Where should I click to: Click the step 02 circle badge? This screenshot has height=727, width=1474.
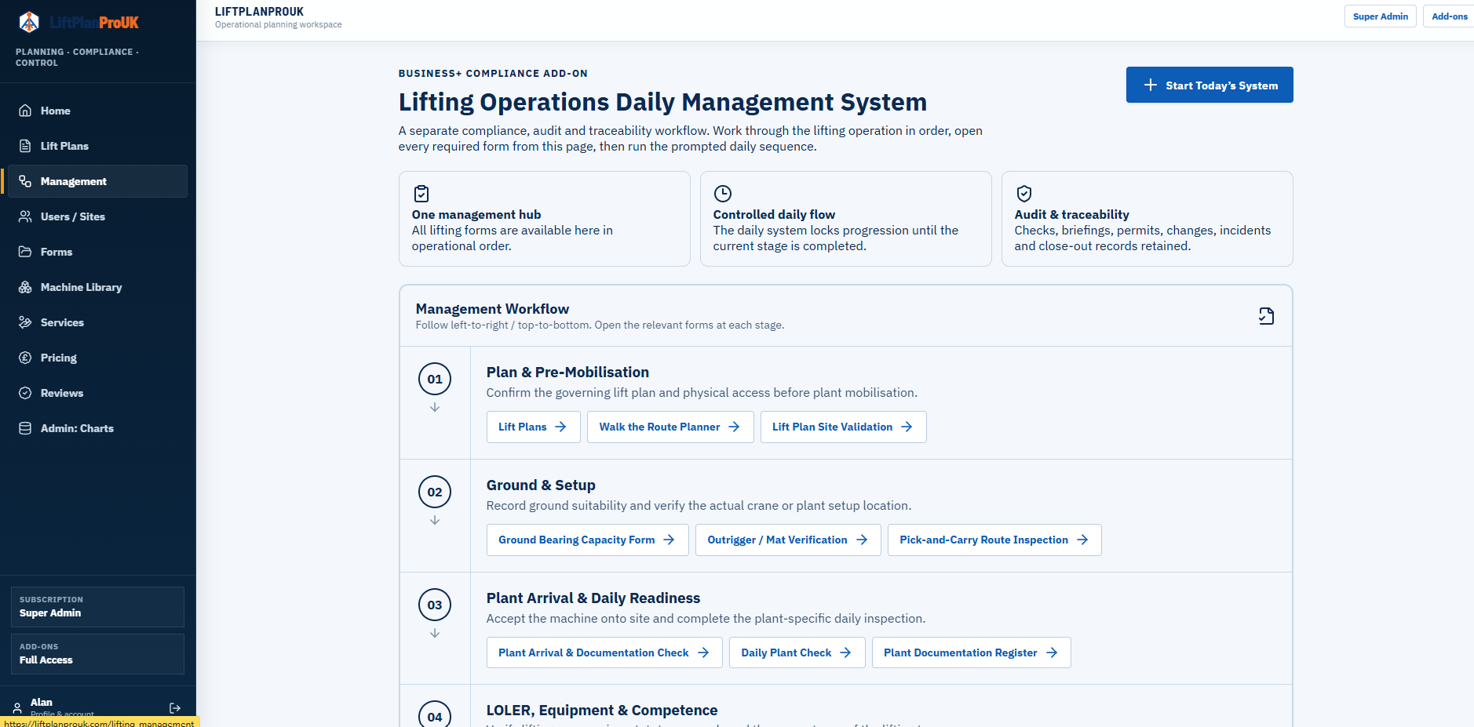click(435, 492)
